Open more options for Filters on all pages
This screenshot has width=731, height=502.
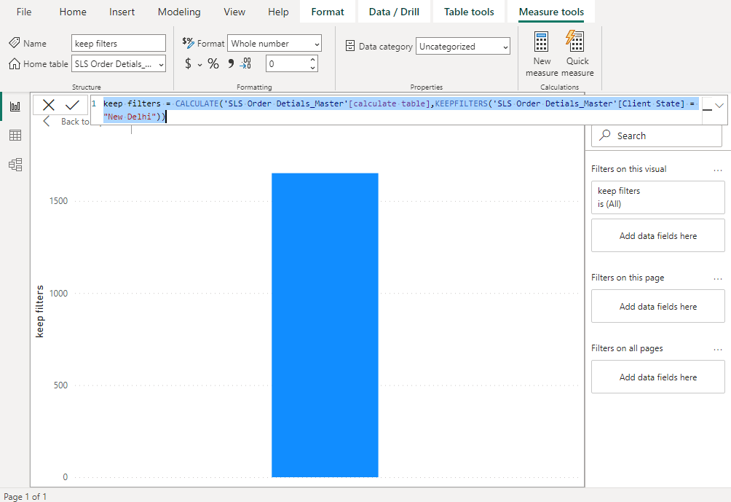tap(717, 349)
